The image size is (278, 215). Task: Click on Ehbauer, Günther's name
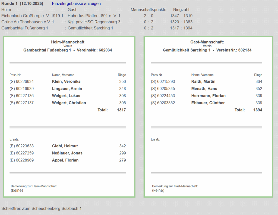208,103
